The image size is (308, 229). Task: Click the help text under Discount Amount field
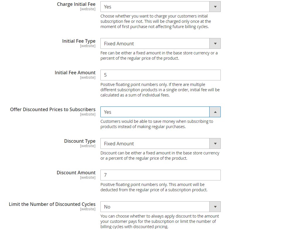[154, 187]
